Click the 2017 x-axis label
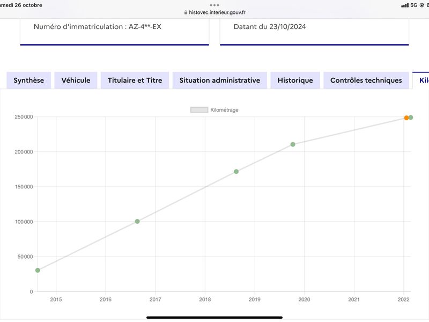Viewport: 429px width, 322px height. point(156,299)
